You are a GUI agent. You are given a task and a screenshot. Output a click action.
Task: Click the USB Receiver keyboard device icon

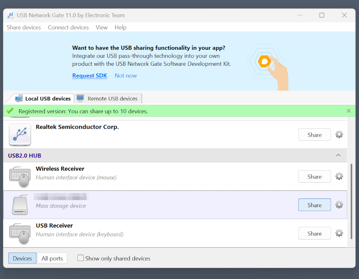(x=20, y=234)
